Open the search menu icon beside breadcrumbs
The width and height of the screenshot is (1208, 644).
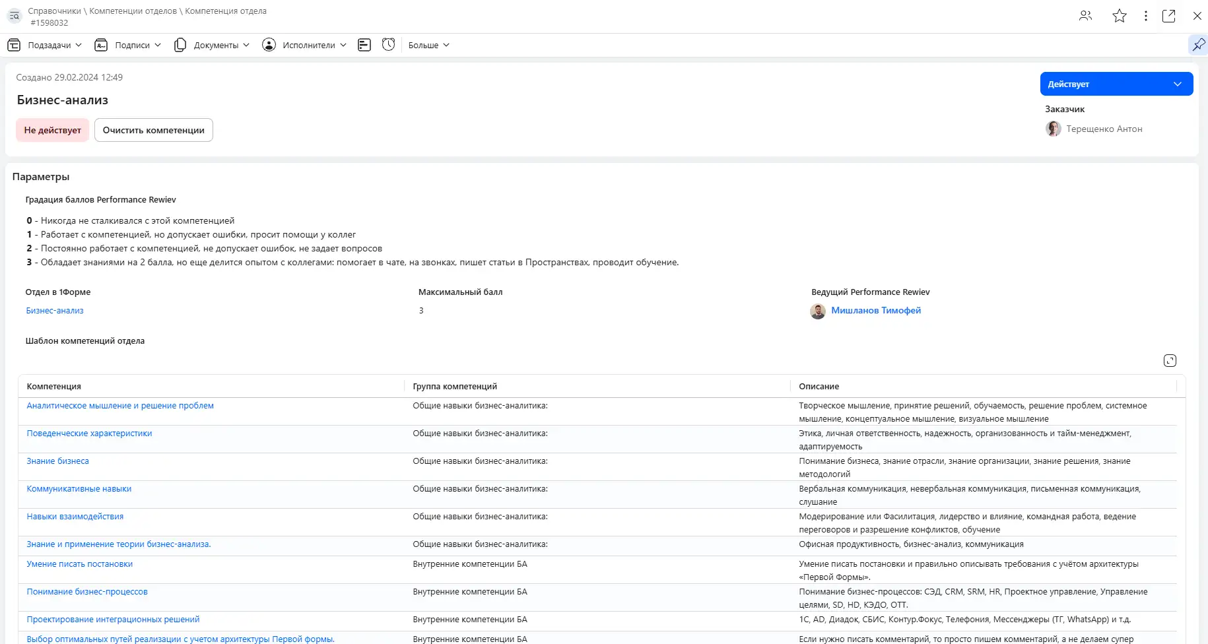pos(15,16)
